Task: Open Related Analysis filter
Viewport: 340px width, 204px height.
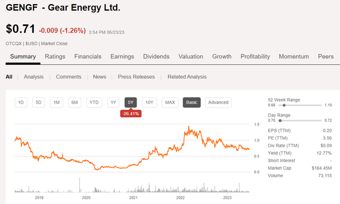Action: click(x=187, y=76)
